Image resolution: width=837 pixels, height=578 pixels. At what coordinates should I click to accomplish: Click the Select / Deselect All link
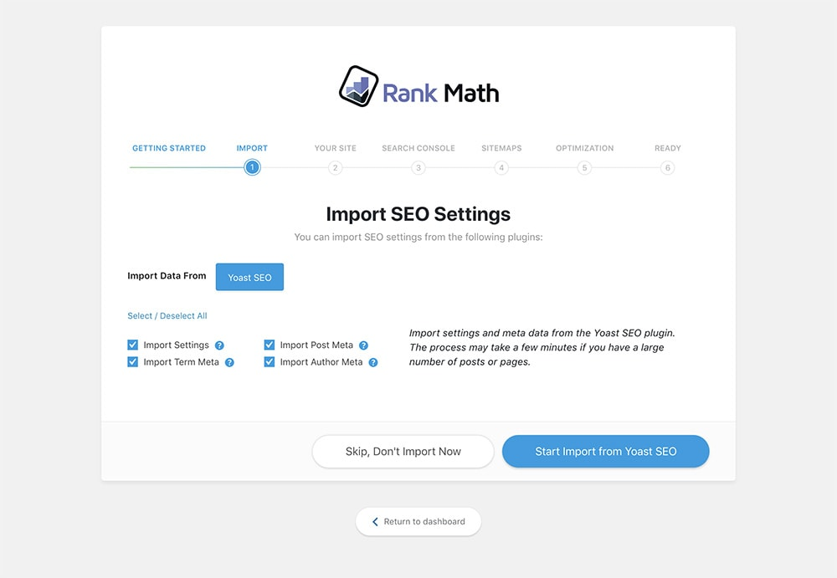pyautogui.click(x=167, y=316)
